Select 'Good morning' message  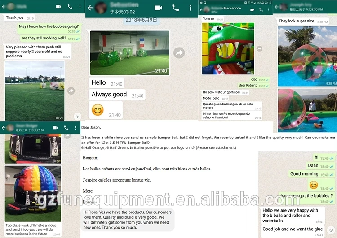tap(312, 174)
